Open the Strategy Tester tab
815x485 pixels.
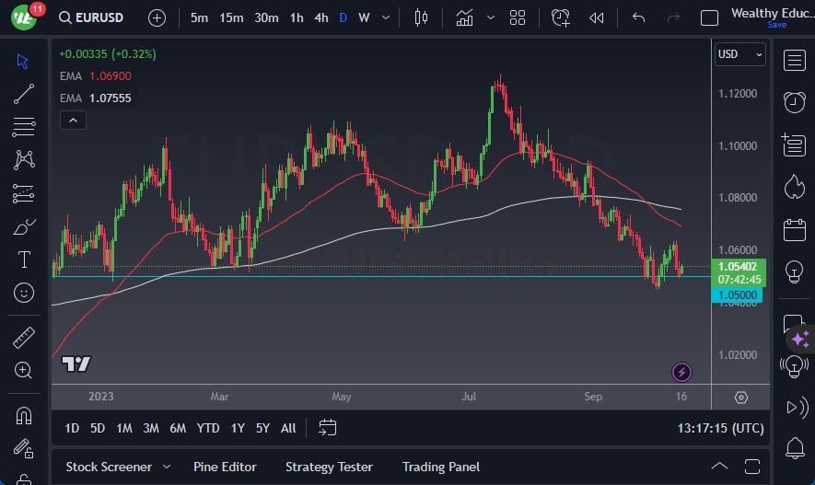pos(329,467)
